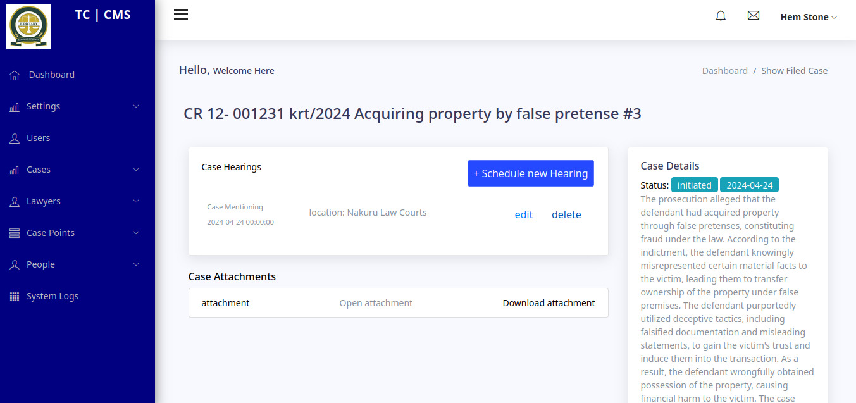The image size is (856, 403).
Task: Click the edit link for Case Mentioning
Action: tap(524, 214)
